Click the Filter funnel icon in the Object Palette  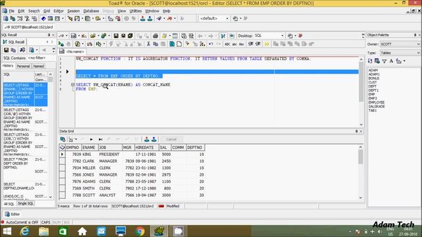click(x=384, y=61)
